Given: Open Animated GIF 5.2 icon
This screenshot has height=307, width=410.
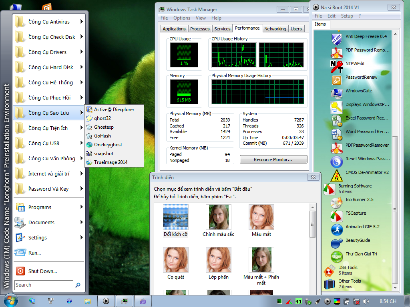Looking at the screenshot, I should coord(336,229).
